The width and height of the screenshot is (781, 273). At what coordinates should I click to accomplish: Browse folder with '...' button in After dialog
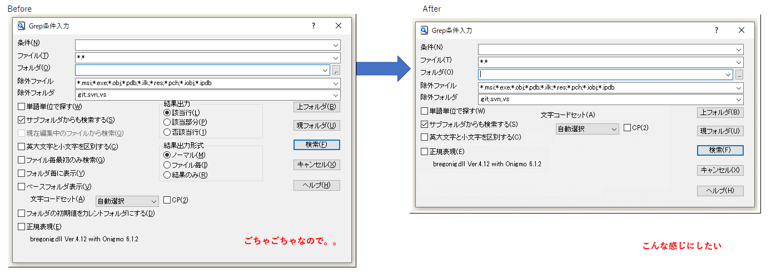click(739, 75)
